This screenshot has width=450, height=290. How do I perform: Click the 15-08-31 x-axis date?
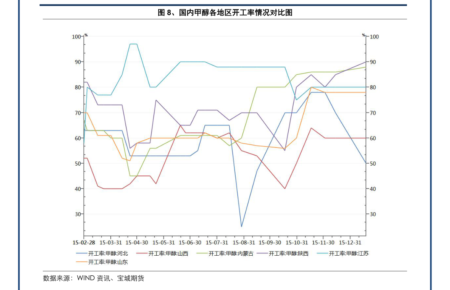(x=244, y=242)
